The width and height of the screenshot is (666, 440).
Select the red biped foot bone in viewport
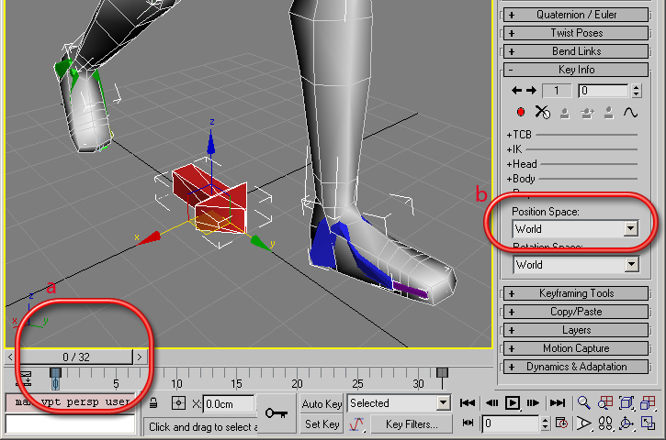(x=209, y=199)
